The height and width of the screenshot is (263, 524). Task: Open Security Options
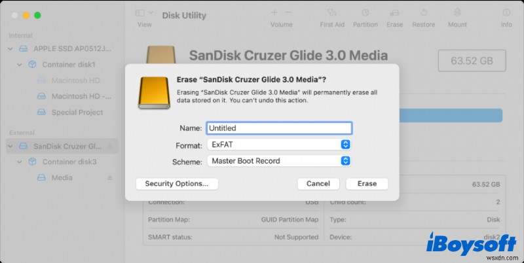click(x=177, y=184)
